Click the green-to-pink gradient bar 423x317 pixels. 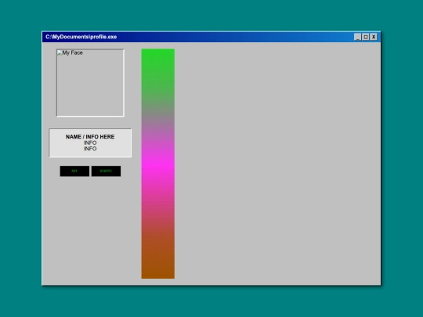(158, 164)
